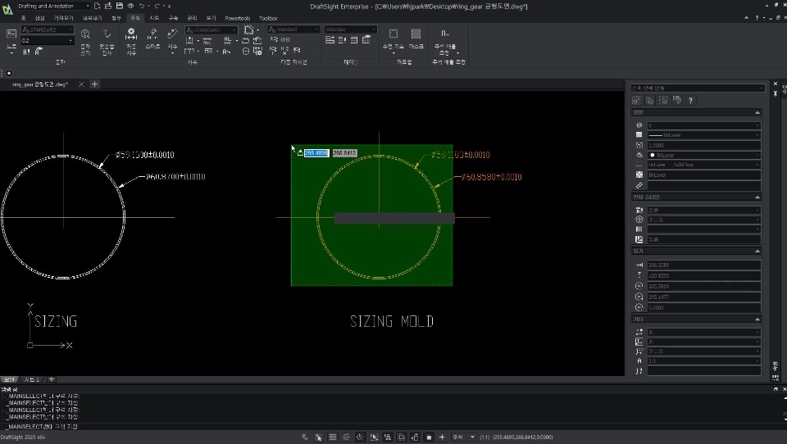787x444 pixels.
Task: Click the help question mark in Properties panel
Action: pyautogui.click(x=691, y=100)
